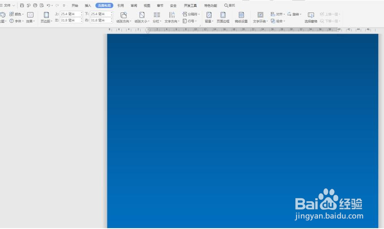This screenshot has height=229, width=384.
Task: Expand the 纸张大小 dropdown arrow
Action: (149, 22)
